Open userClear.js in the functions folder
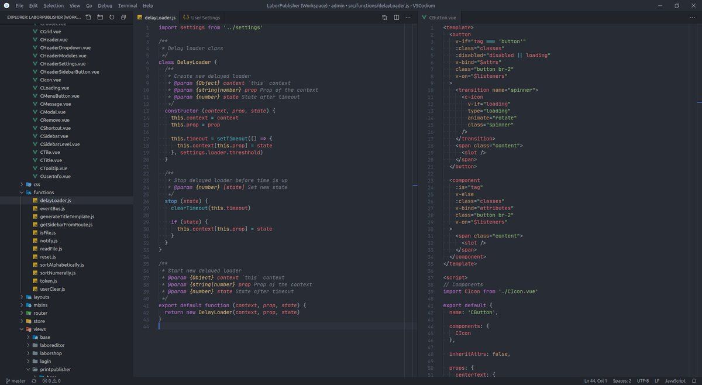Image resolution: width=702 pixels, height=385 pixels. click(x=67, y=289)
